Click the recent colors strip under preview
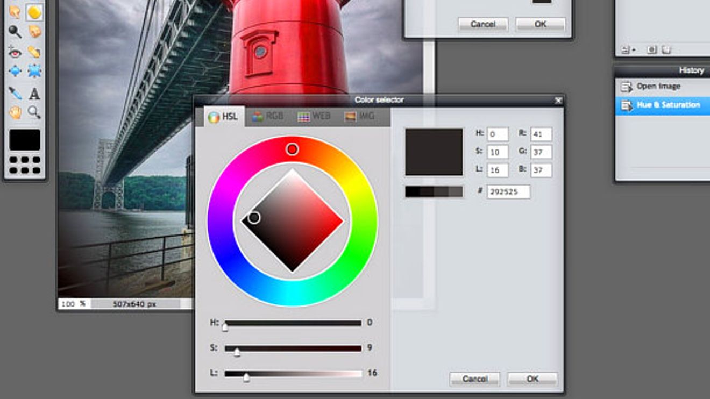Viewport: 710px width, 399px height. pyautogui.click(x=434, y=191)
